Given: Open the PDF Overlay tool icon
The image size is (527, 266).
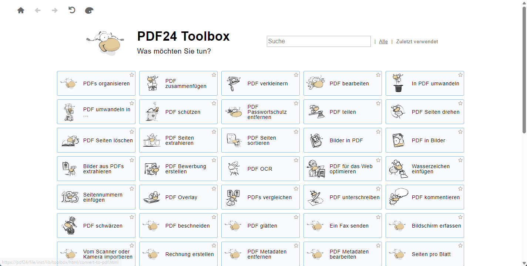Looking at the screenshot, I should coord(151,197).
